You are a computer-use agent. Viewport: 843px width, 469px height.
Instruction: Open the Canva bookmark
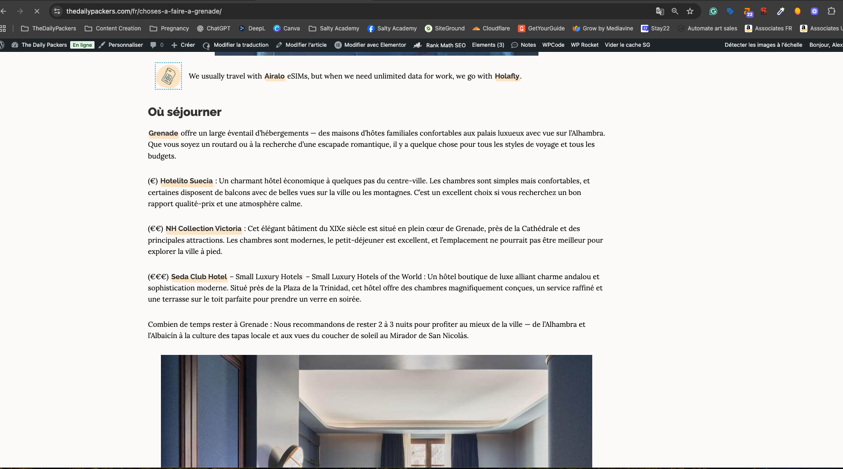pos(287,29)
